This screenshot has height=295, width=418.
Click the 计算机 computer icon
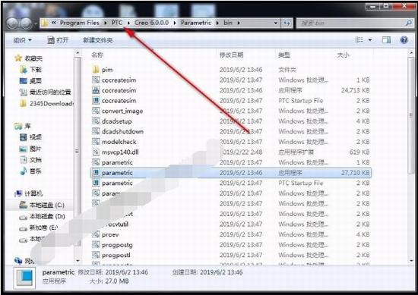[18, 193]
